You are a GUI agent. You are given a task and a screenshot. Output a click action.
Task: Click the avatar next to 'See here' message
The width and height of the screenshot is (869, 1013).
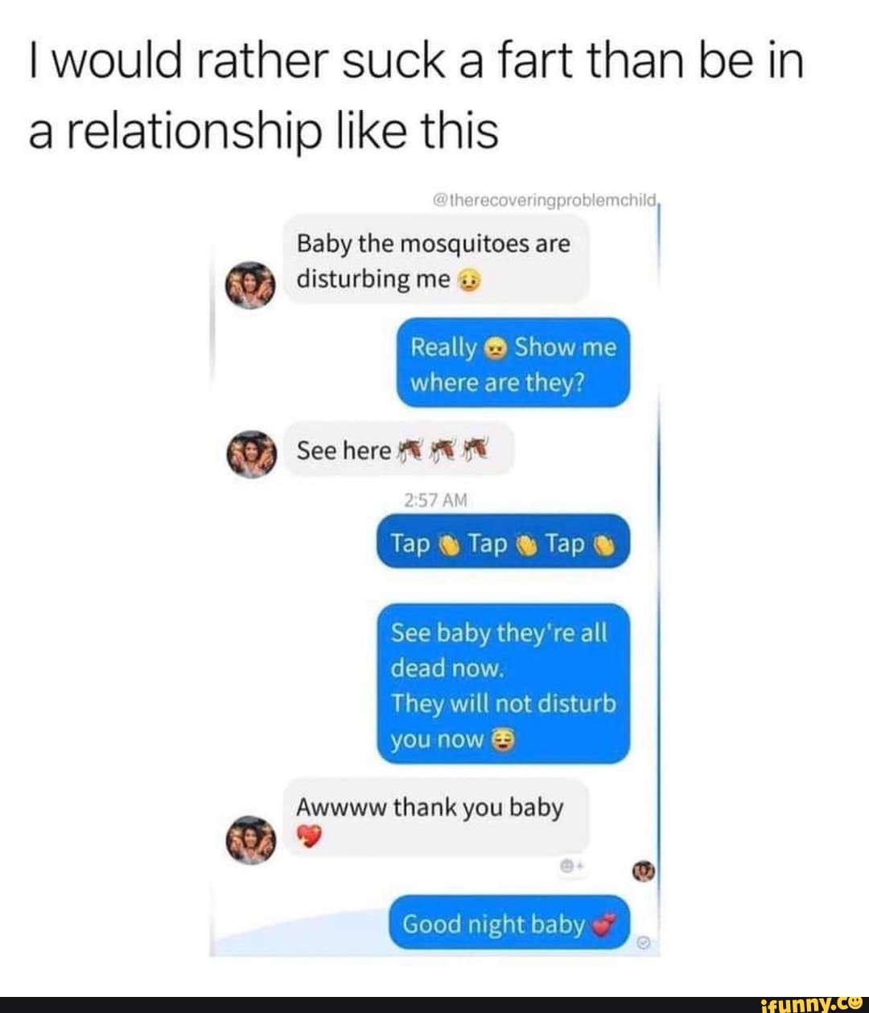(253, 452)
